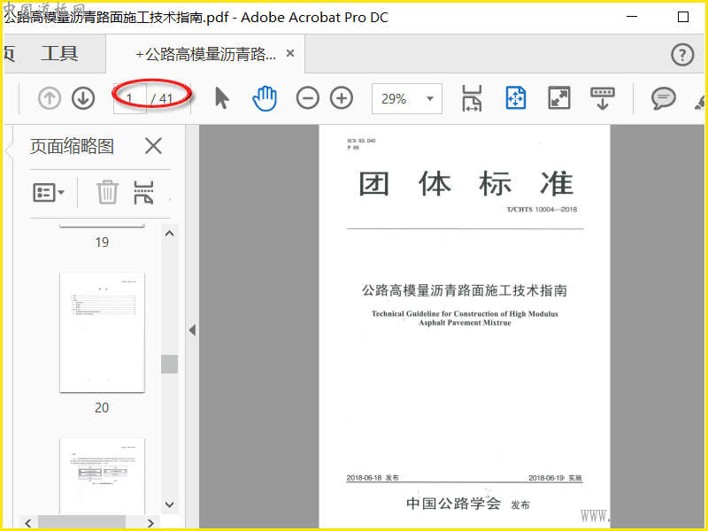Viewport: 708px width, 531px height.
Task: Click the vertical thumbnail scrollbar handle
Action: pos(169,364)
